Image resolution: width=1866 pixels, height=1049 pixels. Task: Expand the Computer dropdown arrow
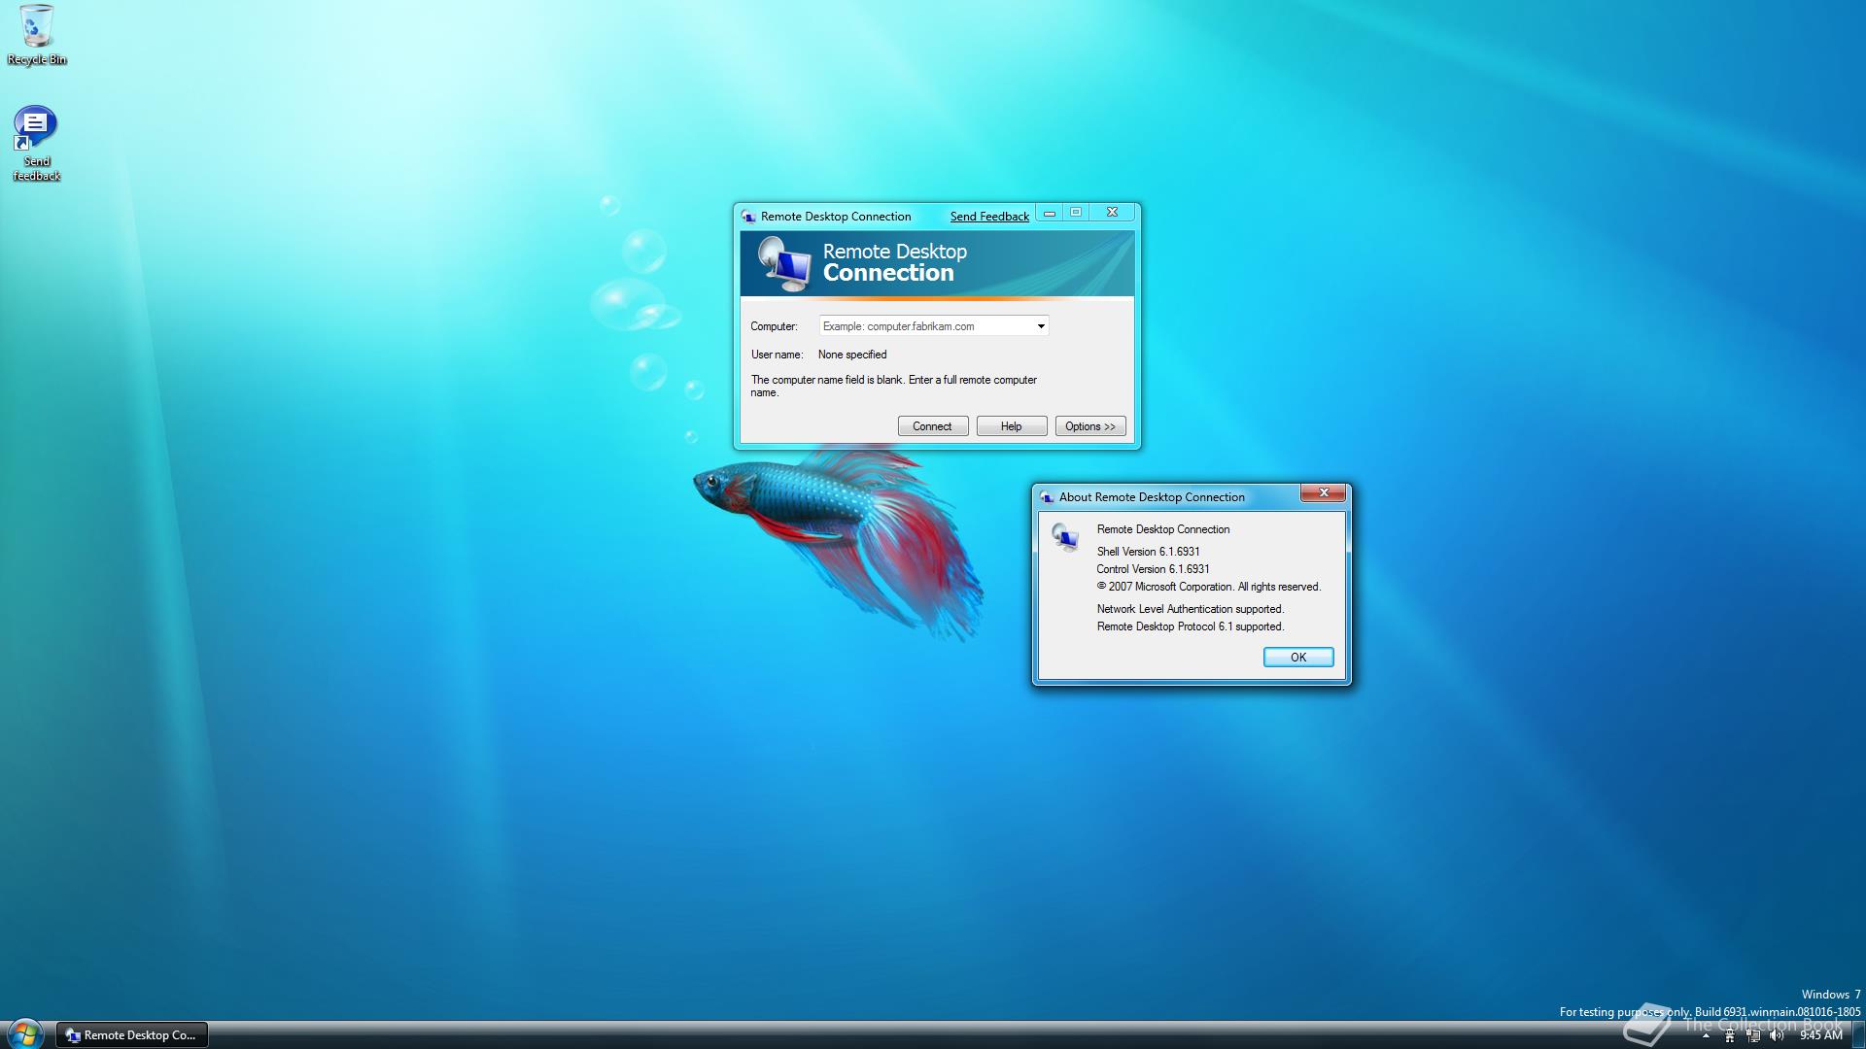(1041, 326)
